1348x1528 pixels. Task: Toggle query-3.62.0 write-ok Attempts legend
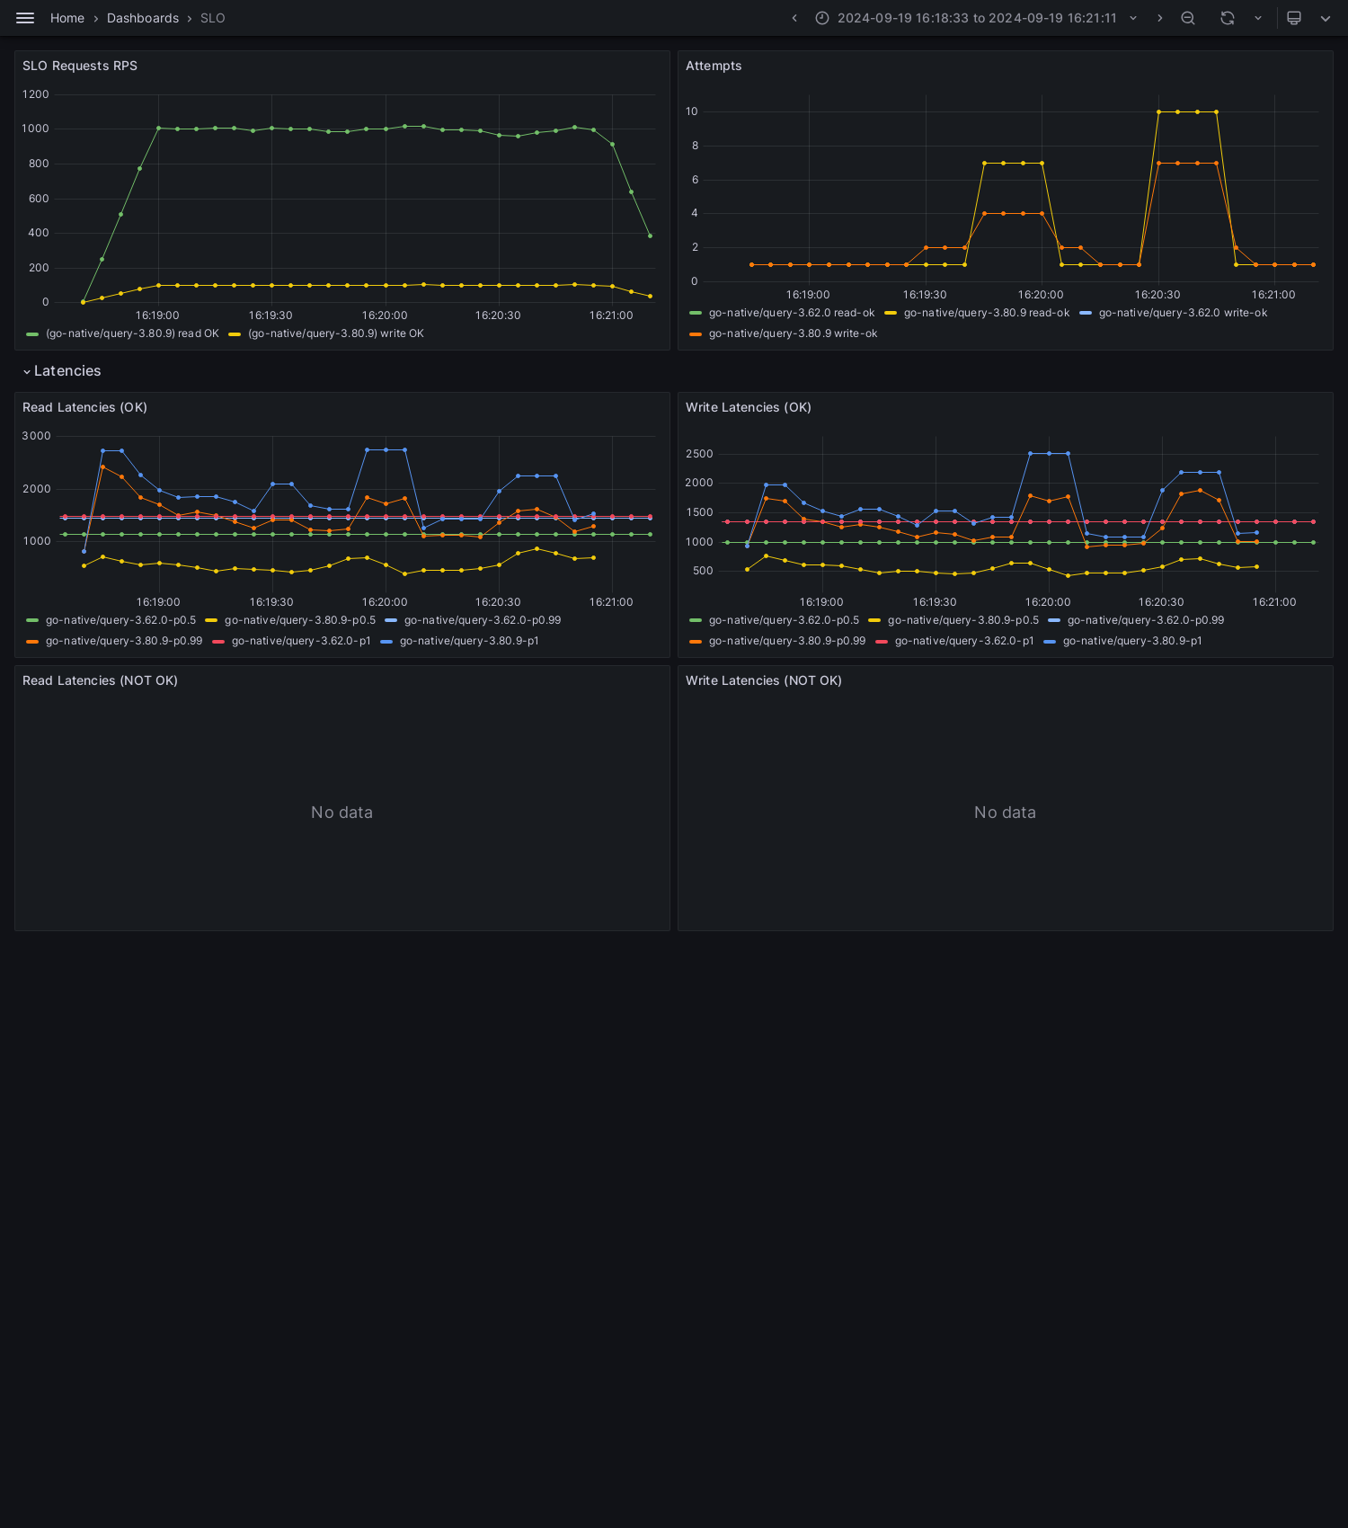[x=1183, y=313]
